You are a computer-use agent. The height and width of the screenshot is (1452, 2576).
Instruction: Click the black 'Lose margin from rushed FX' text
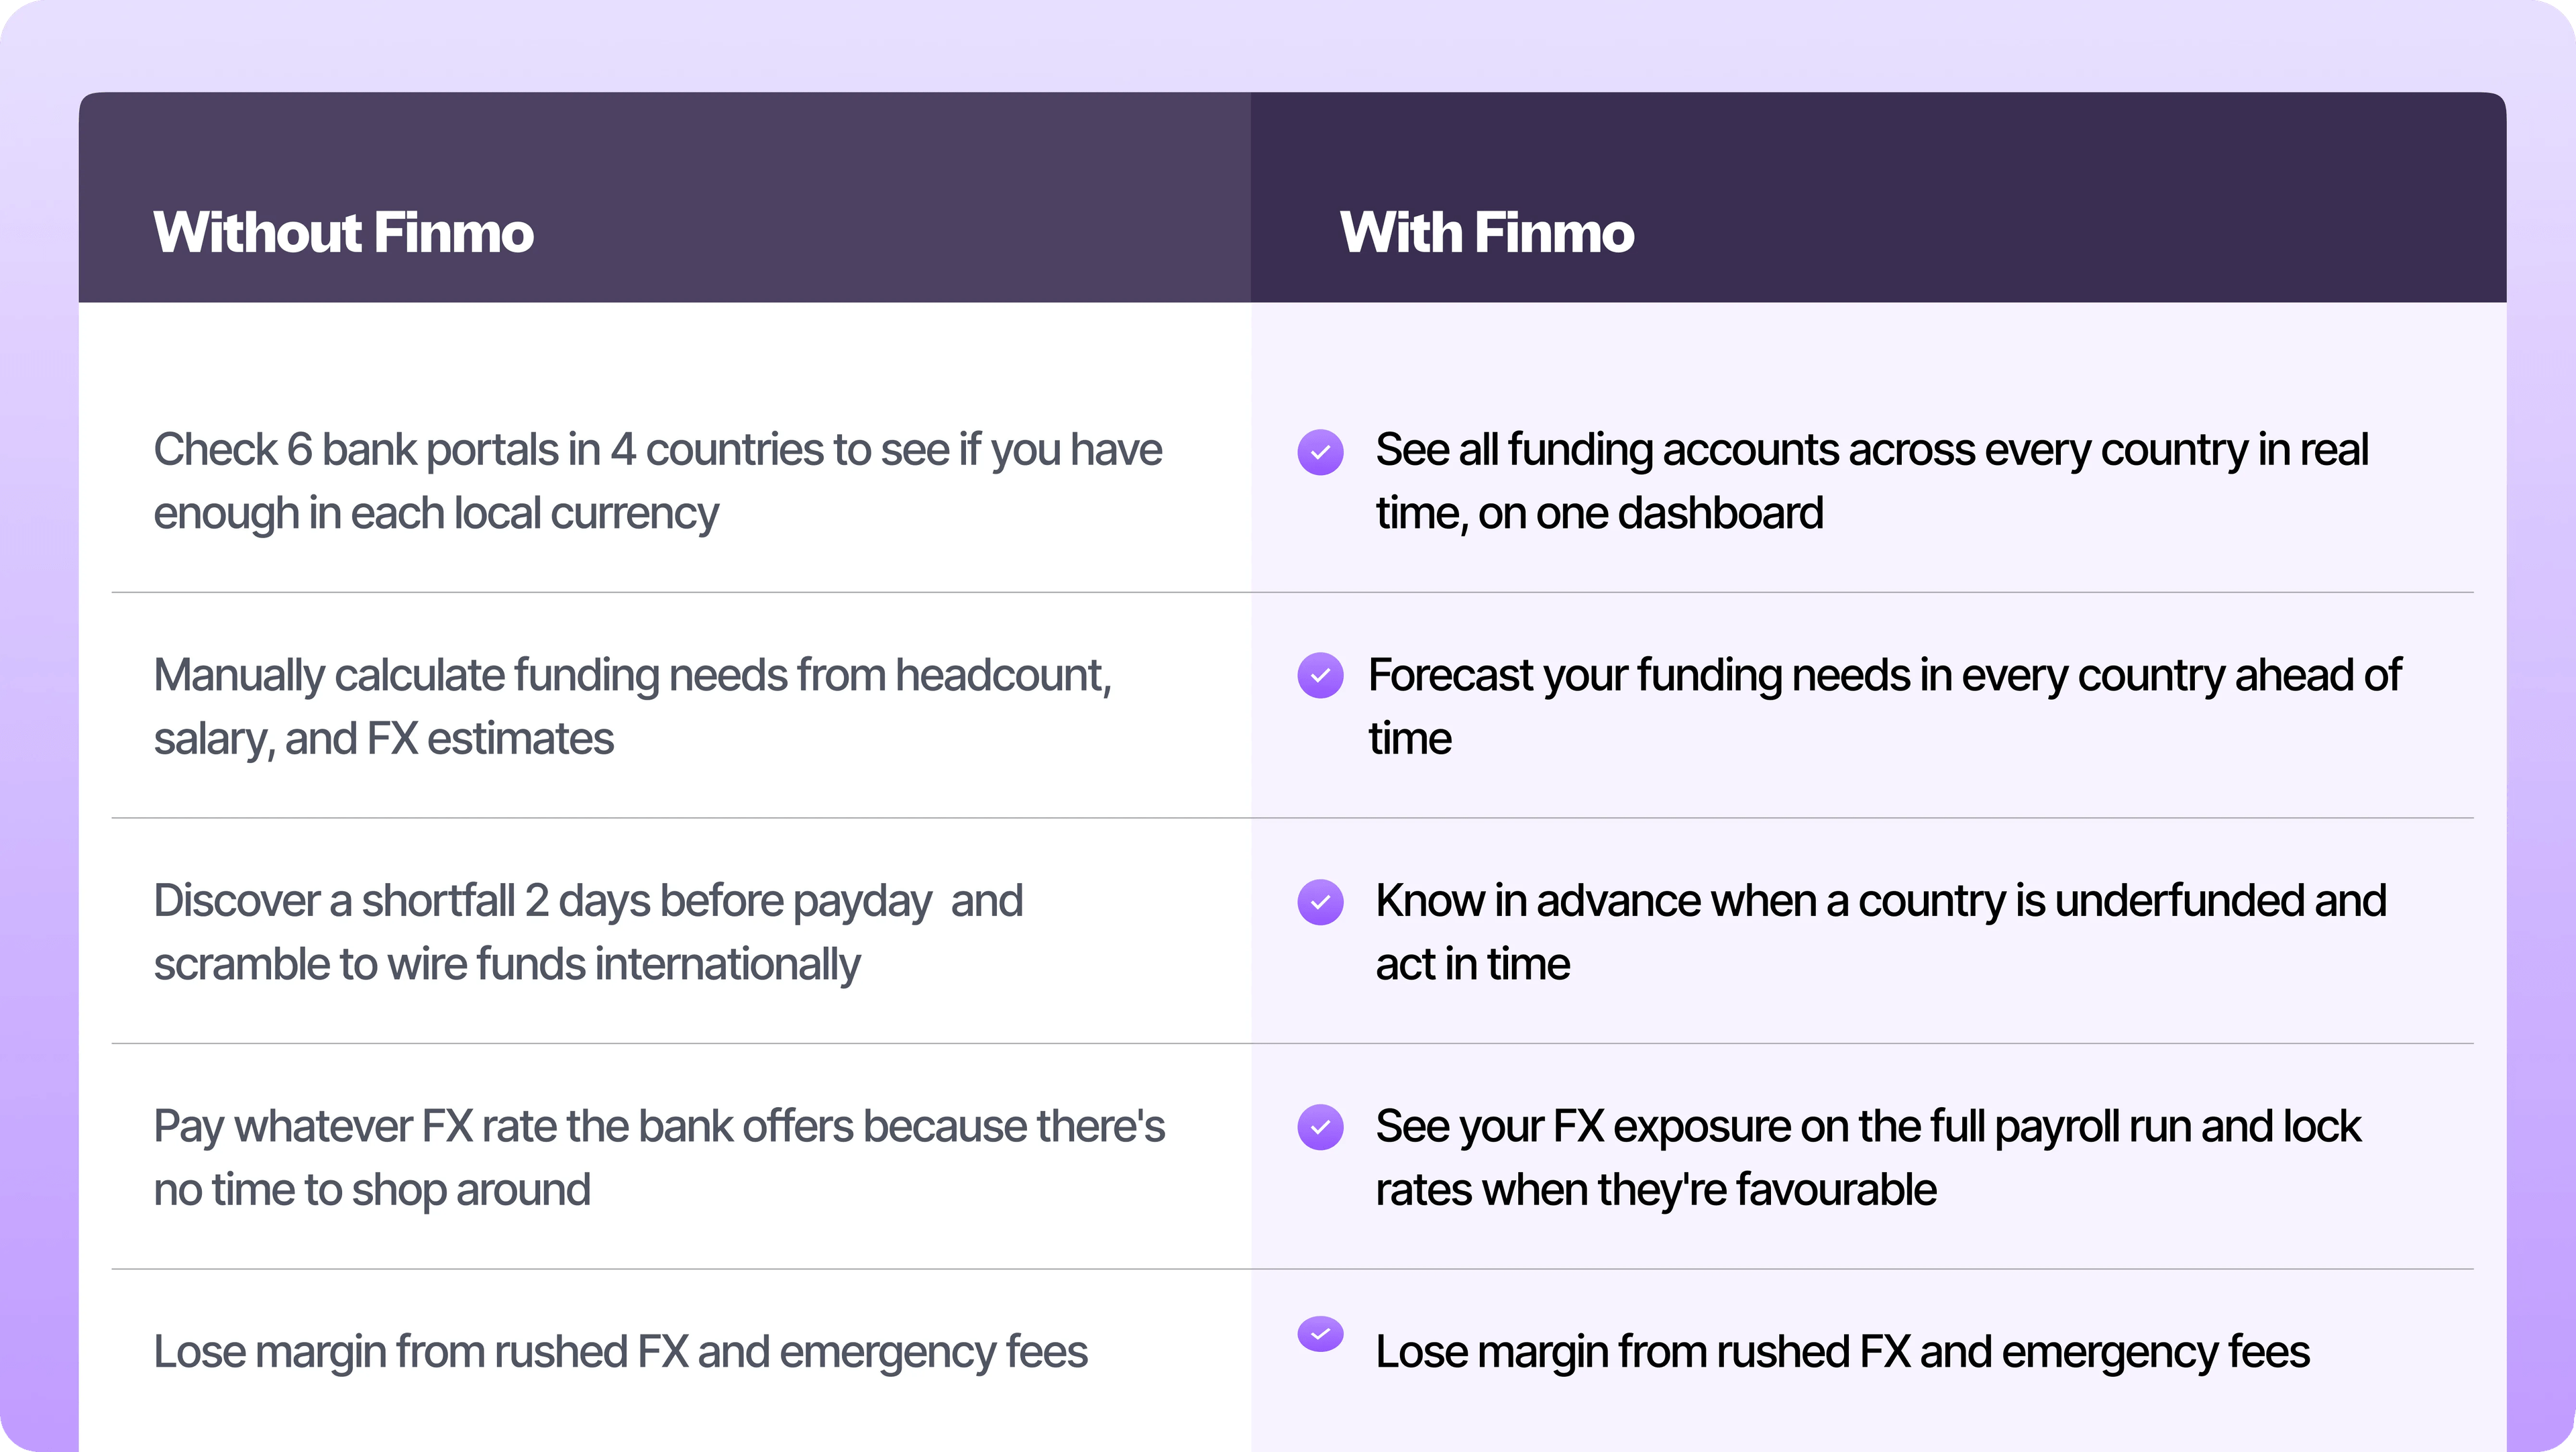tap(1842, 1352)
